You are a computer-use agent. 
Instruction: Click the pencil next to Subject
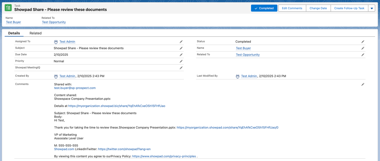[181, 48]
